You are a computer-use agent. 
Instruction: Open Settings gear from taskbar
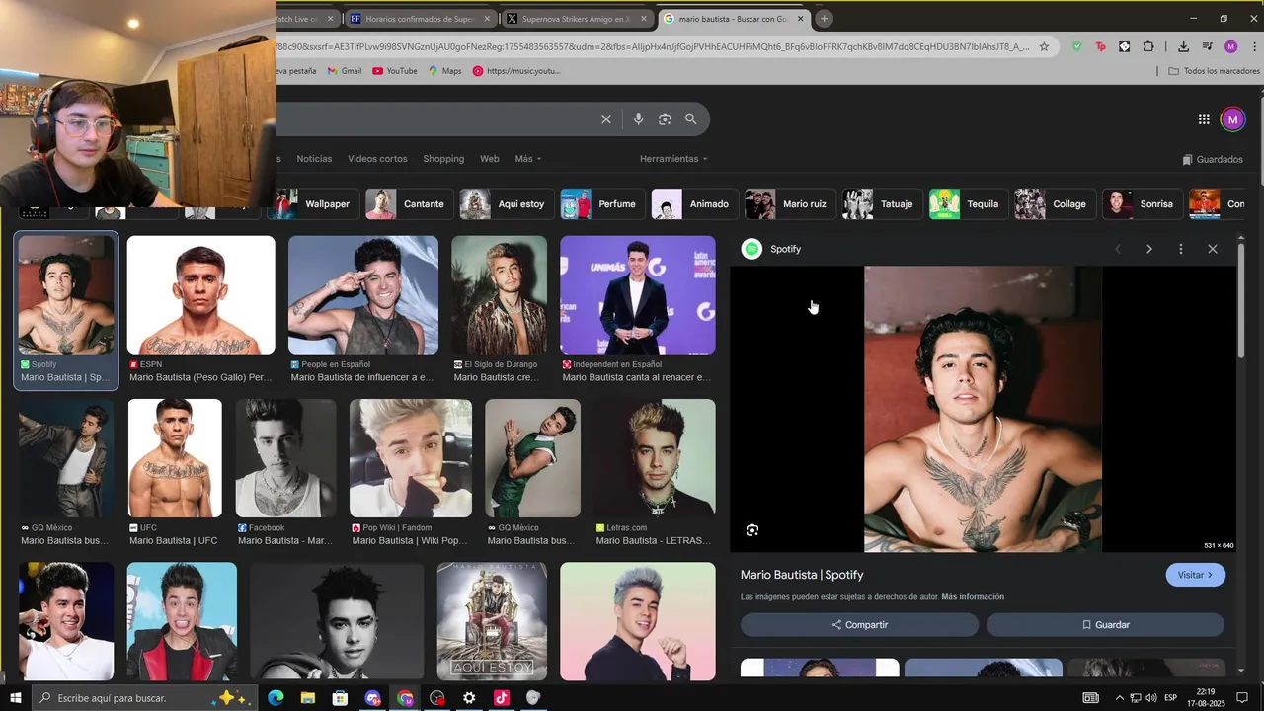[x=469, y=698]
